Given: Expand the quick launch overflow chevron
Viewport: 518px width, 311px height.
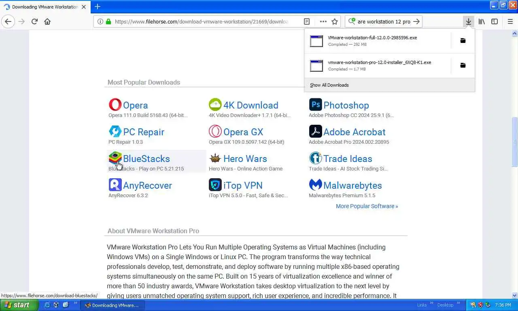Looking at the screenshot, I should [75, 303].
